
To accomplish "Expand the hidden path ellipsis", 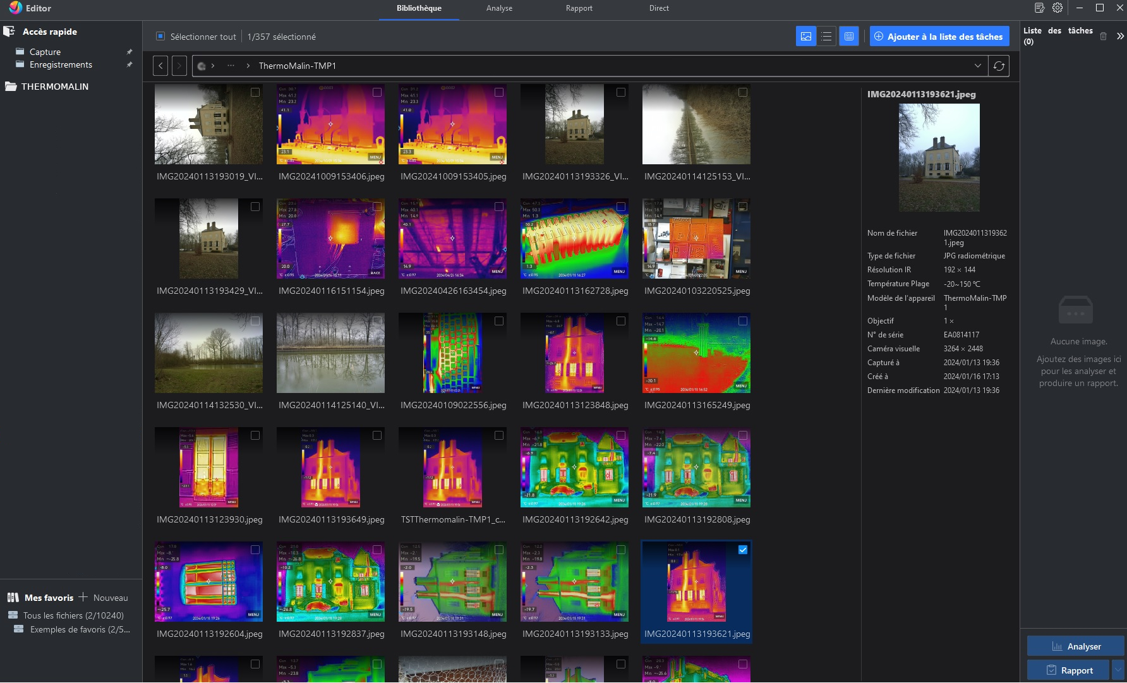I will coord(231,66).
